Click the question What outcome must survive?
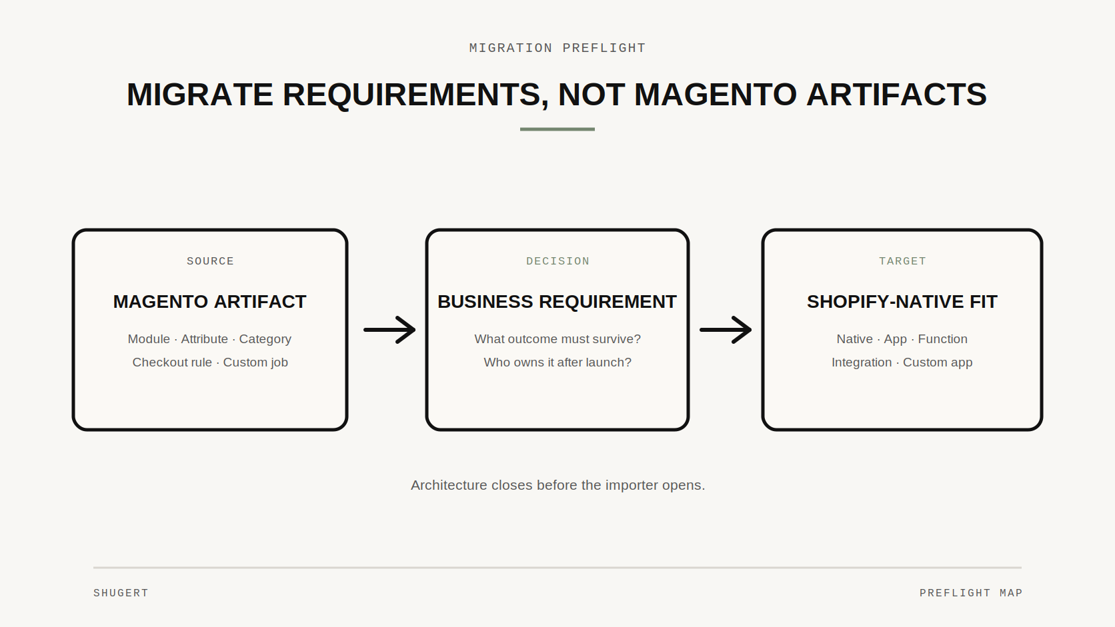The image size is (1115, 627). [x=557, y=339]
